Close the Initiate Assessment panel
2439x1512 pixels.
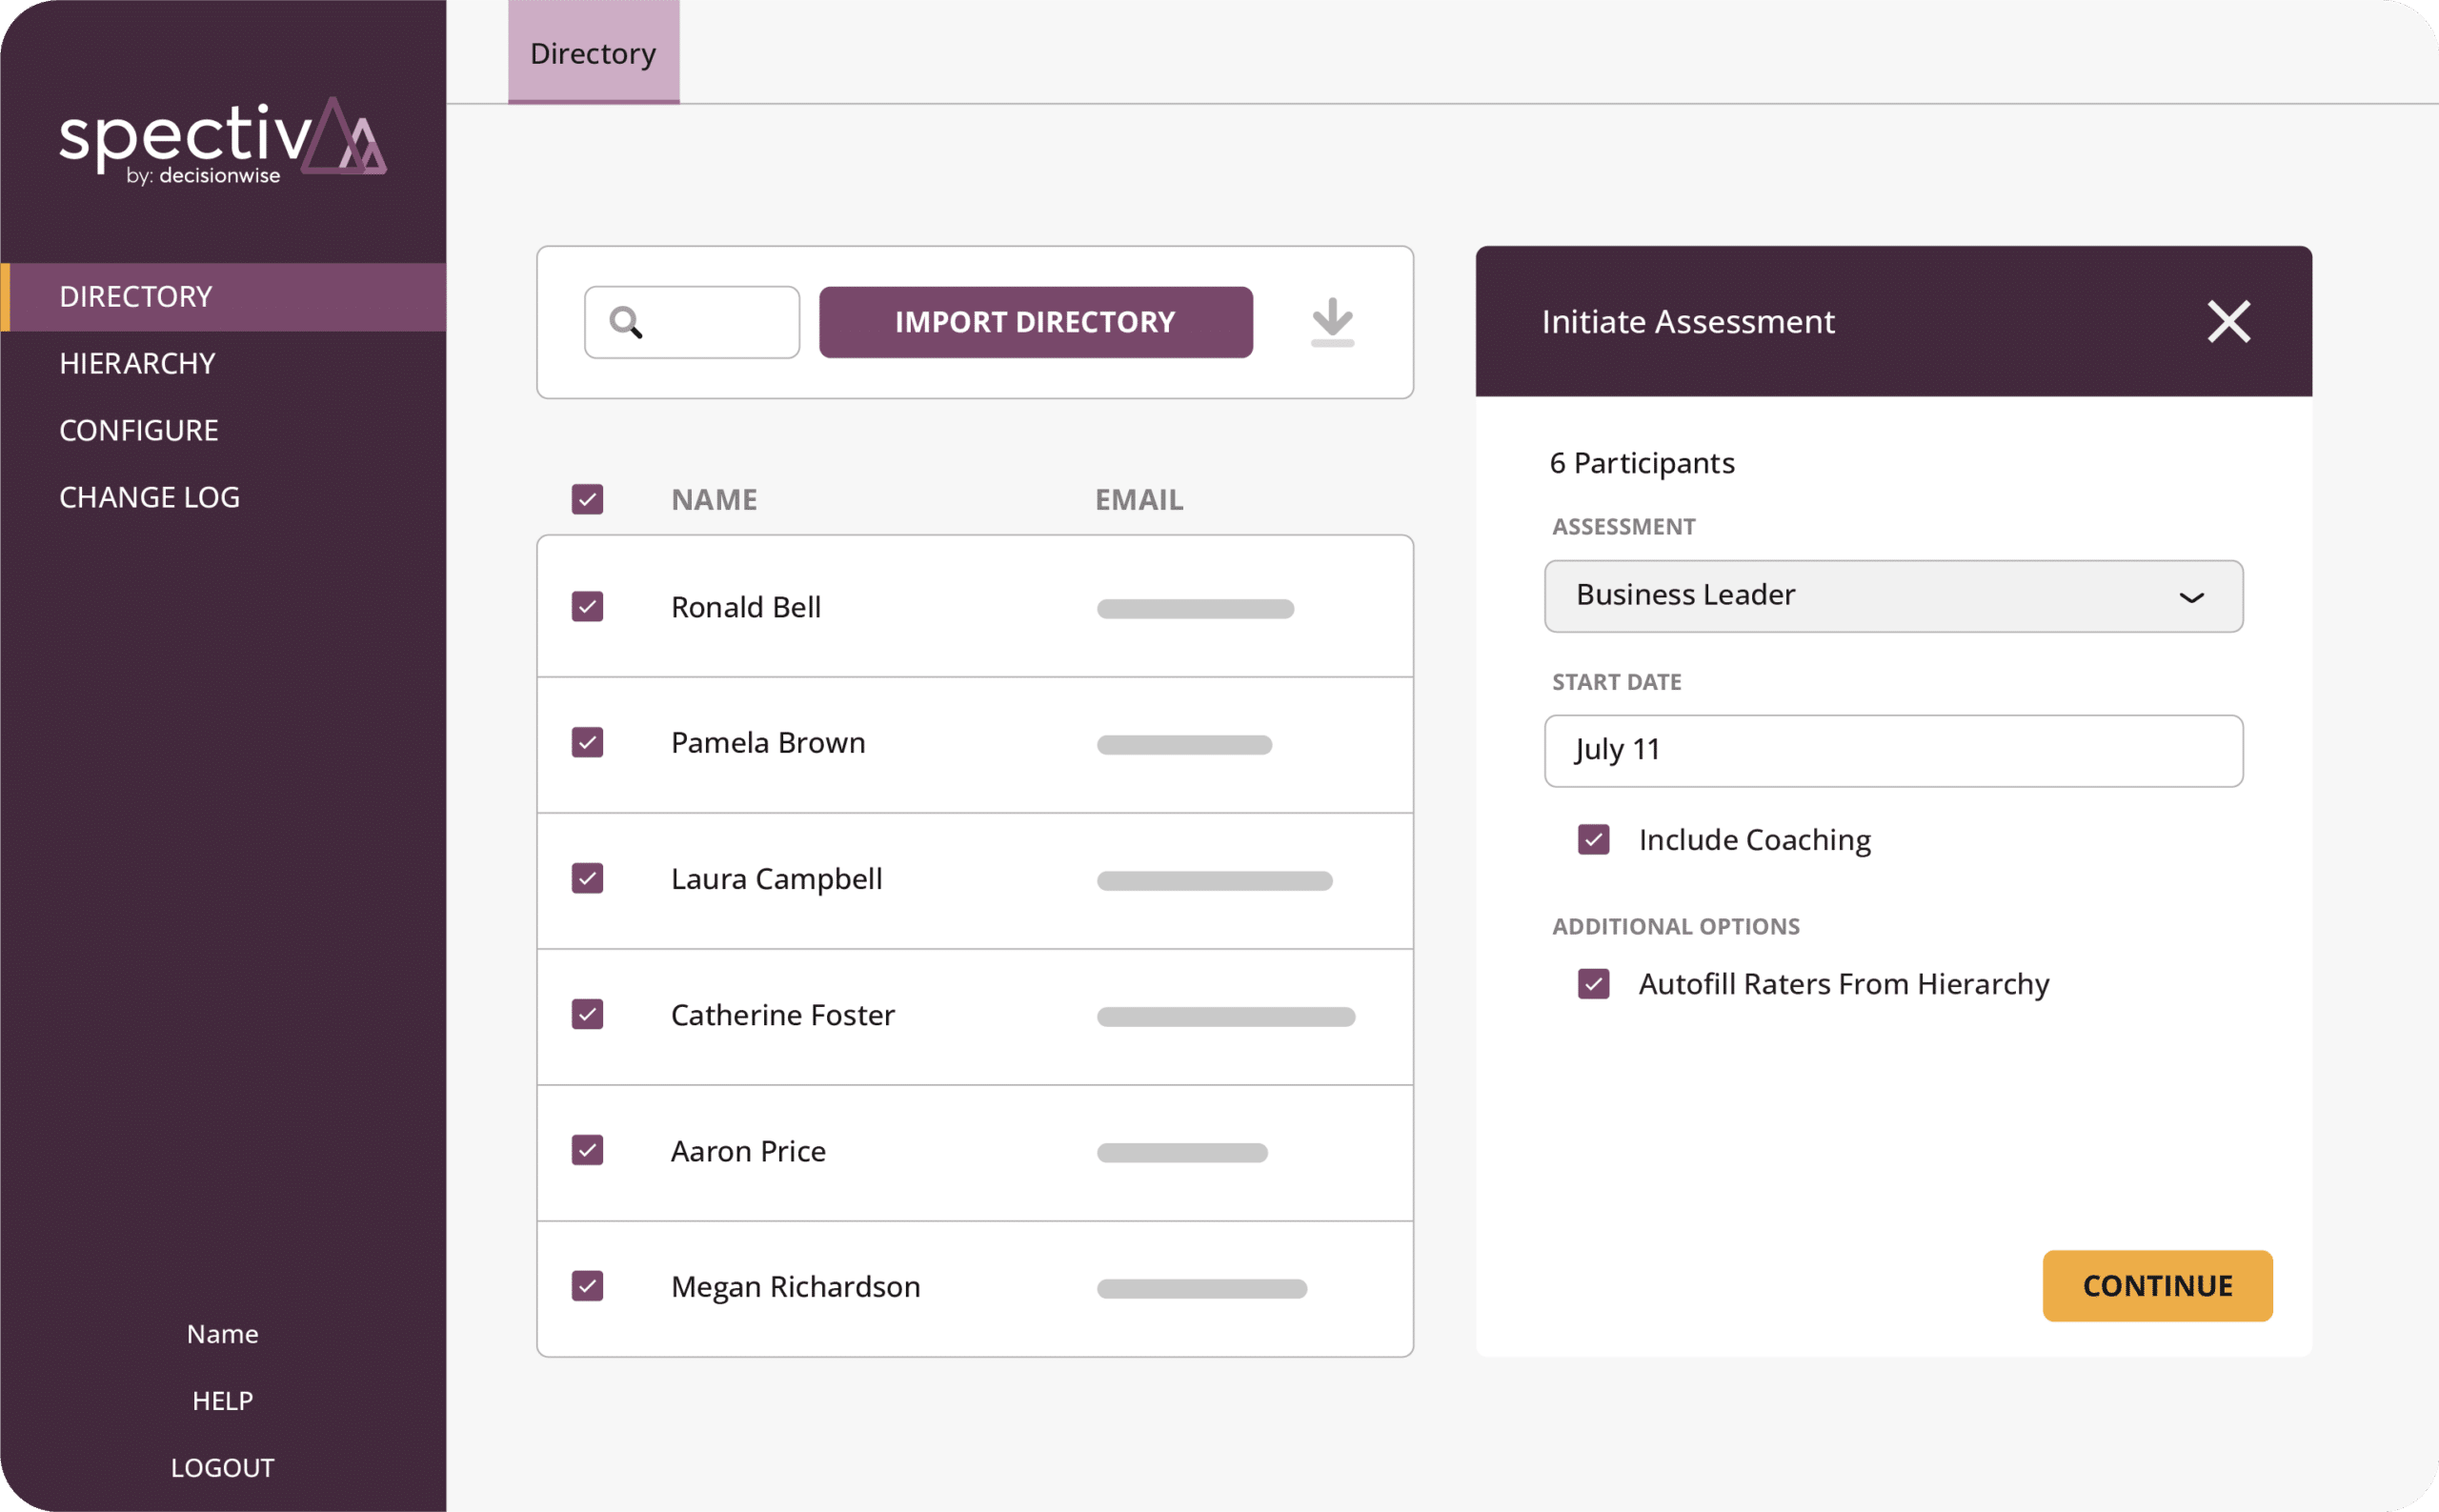2227,322
